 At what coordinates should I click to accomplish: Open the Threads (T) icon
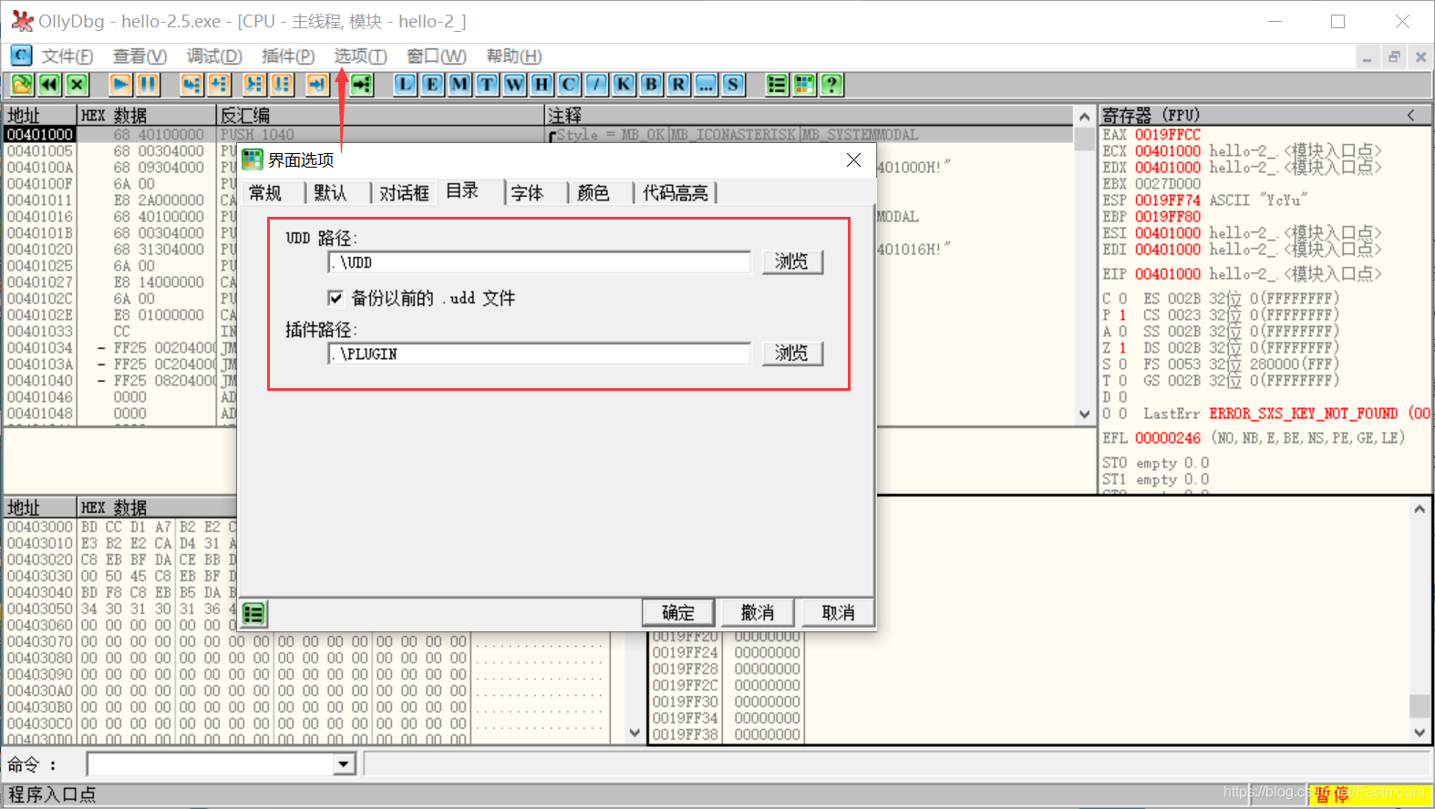coord(487,85)
